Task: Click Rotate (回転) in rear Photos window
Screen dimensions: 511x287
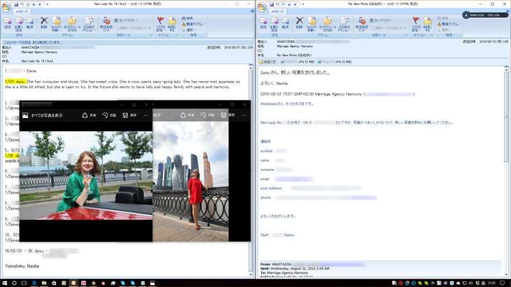Action: pyautogui.click(x=208, y=115)
